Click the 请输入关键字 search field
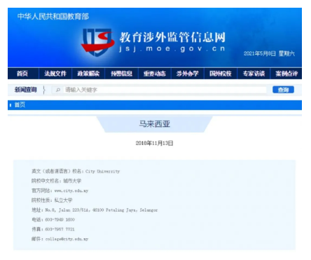Screen dimensions: 311x260 (165, 90)
